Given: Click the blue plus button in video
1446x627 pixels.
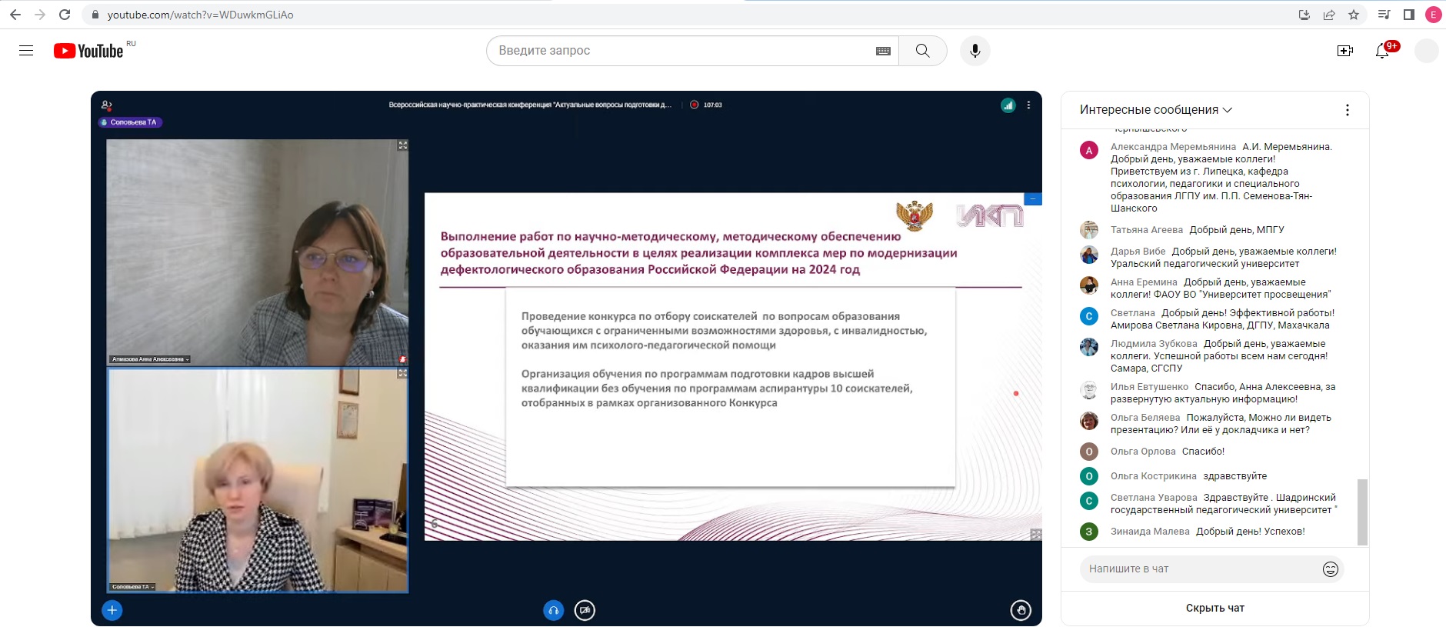Looking at the screenshot, I should tap(112, 611).
